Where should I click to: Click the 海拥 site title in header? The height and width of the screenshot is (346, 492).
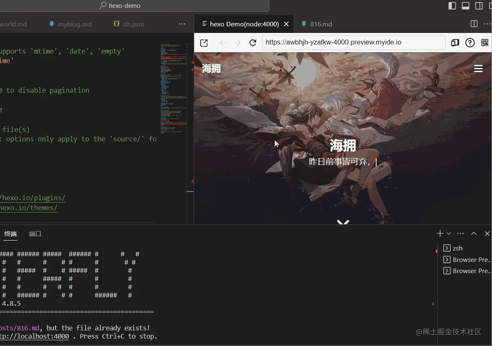pos(211,68)
